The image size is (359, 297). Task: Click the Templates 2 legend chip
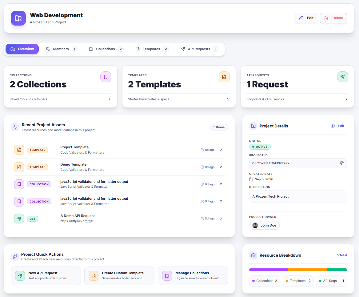click(298, 281)
